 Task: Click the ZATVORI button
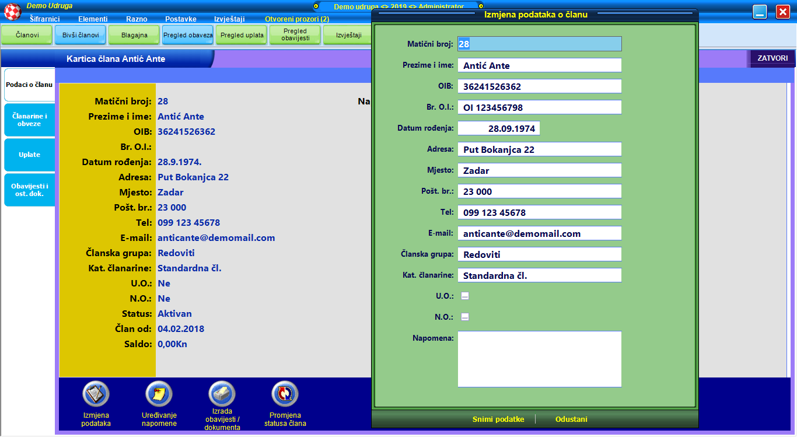point(772,58)
